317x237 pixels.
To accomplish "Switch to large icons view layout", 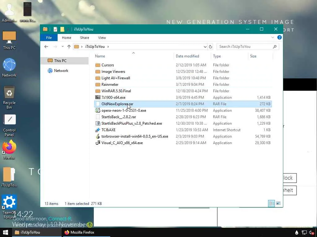I will (278, 203).
